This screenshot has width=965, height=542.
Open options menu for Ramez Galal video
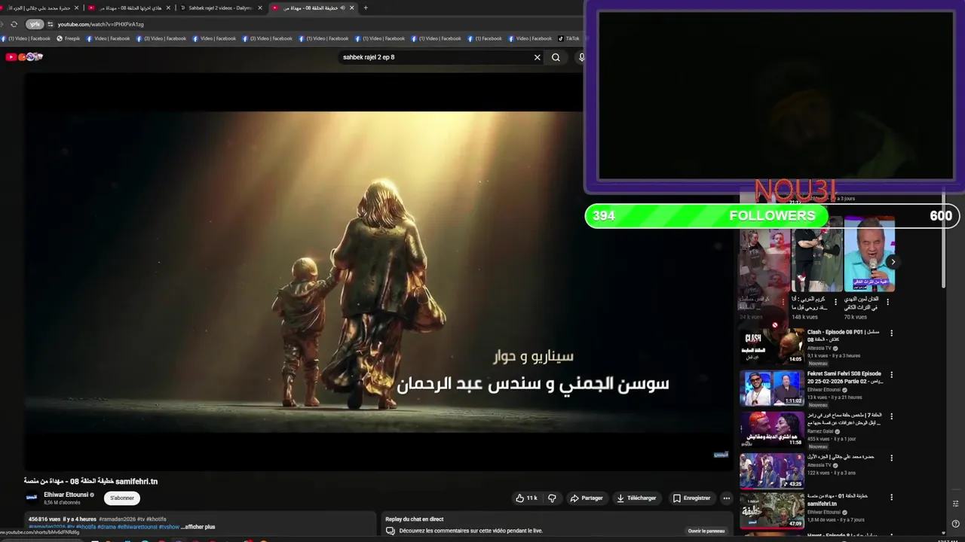[891, 416]
